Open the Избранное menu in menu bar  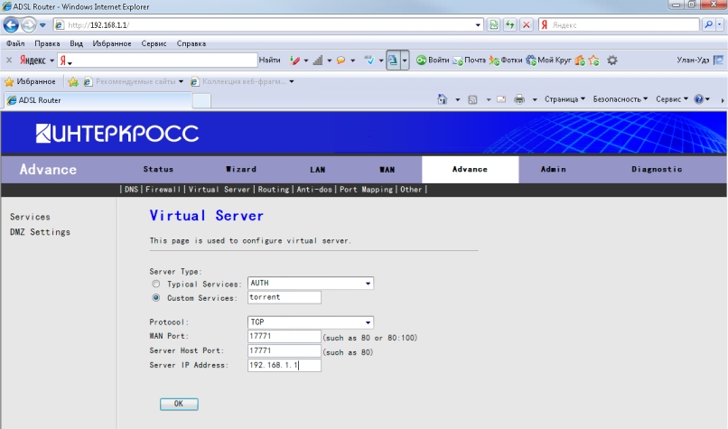click(112, 43)
